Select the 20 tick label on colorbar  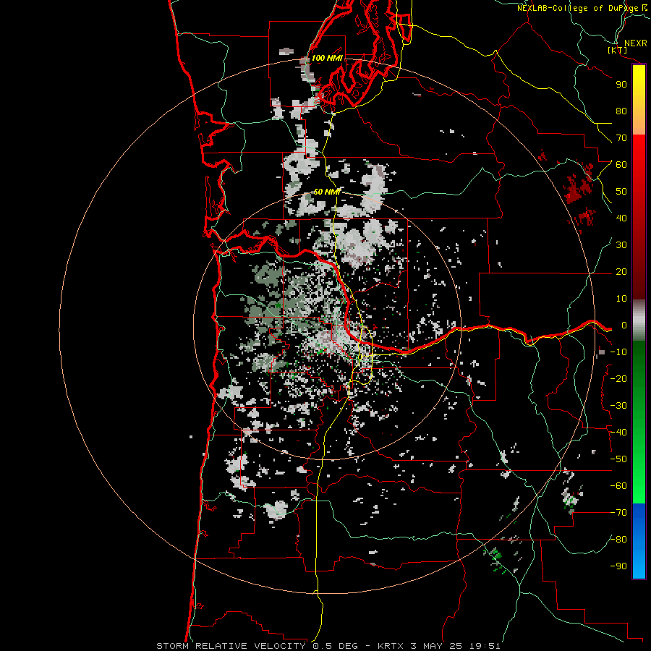(x=621, y=272)
